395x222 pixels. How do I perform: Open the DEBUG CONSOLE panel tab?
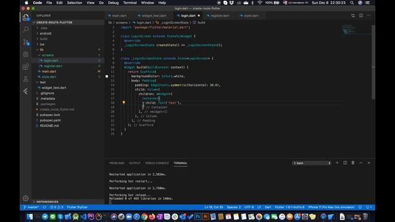157,163
